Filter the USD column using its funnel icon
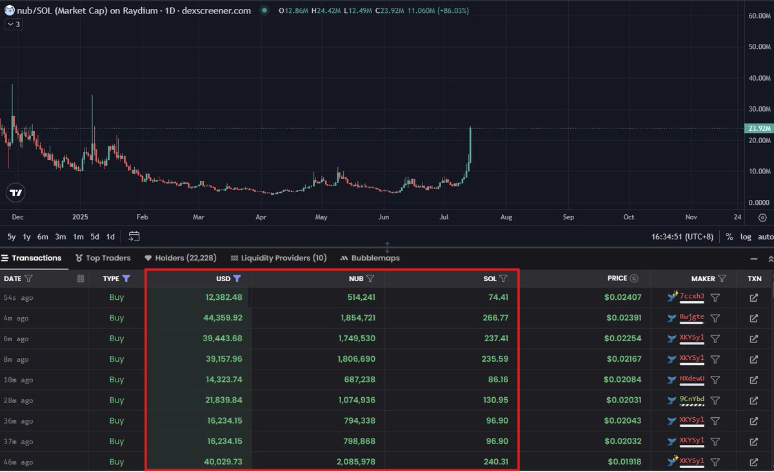 pos(238,278)
